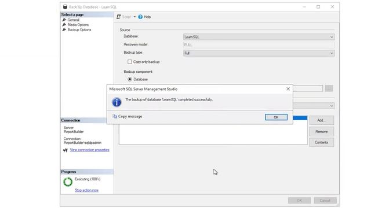Click the small grey button behind dialog
Screen dimensions: 371x208
(x=329, y=88)
